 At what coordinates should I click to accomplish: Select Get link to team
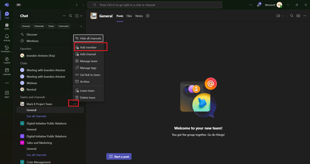88,75
